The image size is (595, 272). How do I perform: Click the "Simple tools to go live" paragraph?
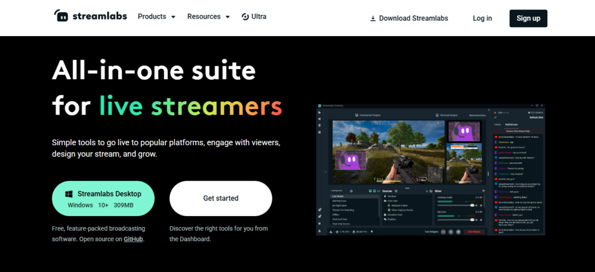166,149
